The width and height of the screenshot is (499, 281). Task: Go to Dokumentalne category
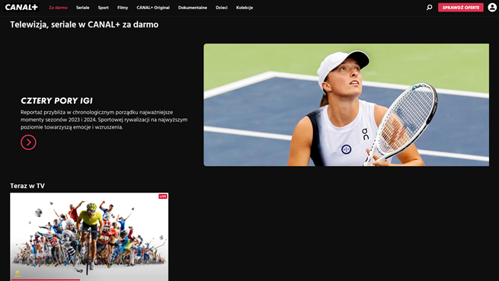click(x=193, y=8)
